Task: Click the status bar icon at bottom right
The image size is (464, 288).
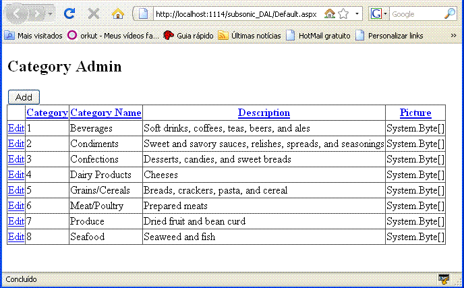Action: (444, 279)
